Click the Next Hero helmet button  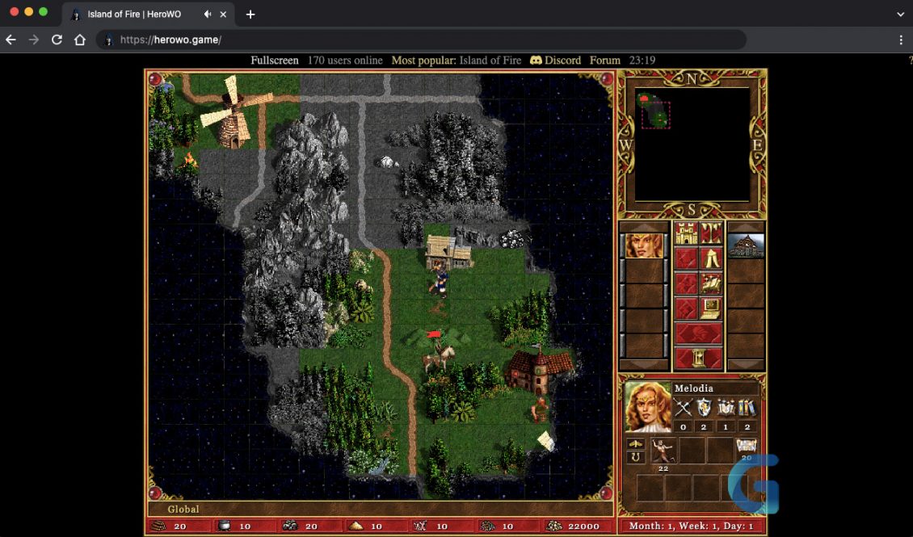tap(699, 334)
